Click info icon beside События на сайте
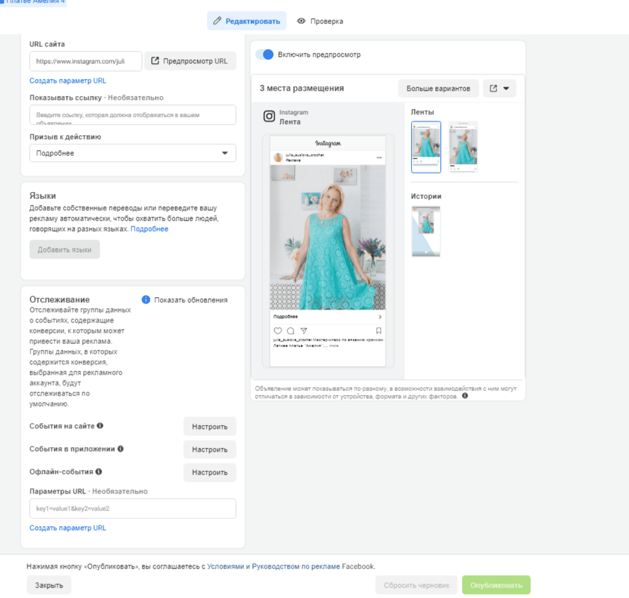 [x=100, y=426]
